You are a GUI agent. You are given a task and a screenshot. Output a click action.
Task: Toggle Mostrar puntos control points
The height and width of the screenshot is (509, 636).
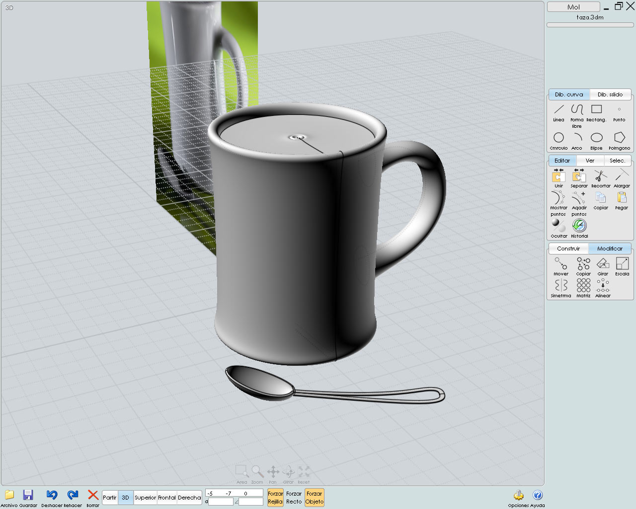click(558, 203)
